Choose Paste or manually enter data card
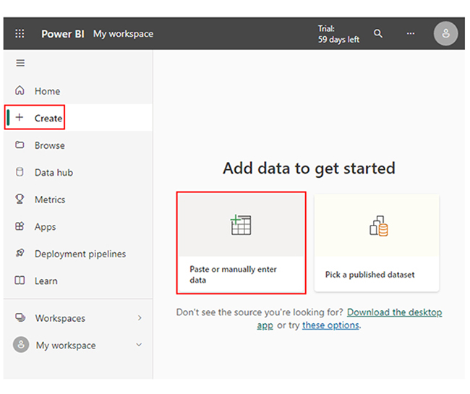This screenshot has height=394, width=470. pyautogui.click(x=241, y=243)
